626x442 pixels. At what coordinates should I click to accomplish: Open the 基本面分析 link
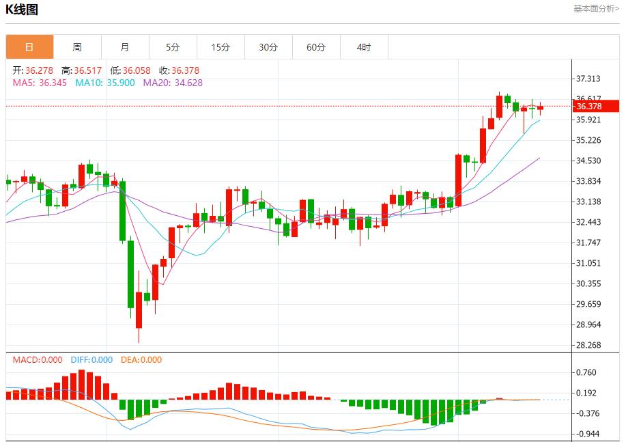click(596, 9)
